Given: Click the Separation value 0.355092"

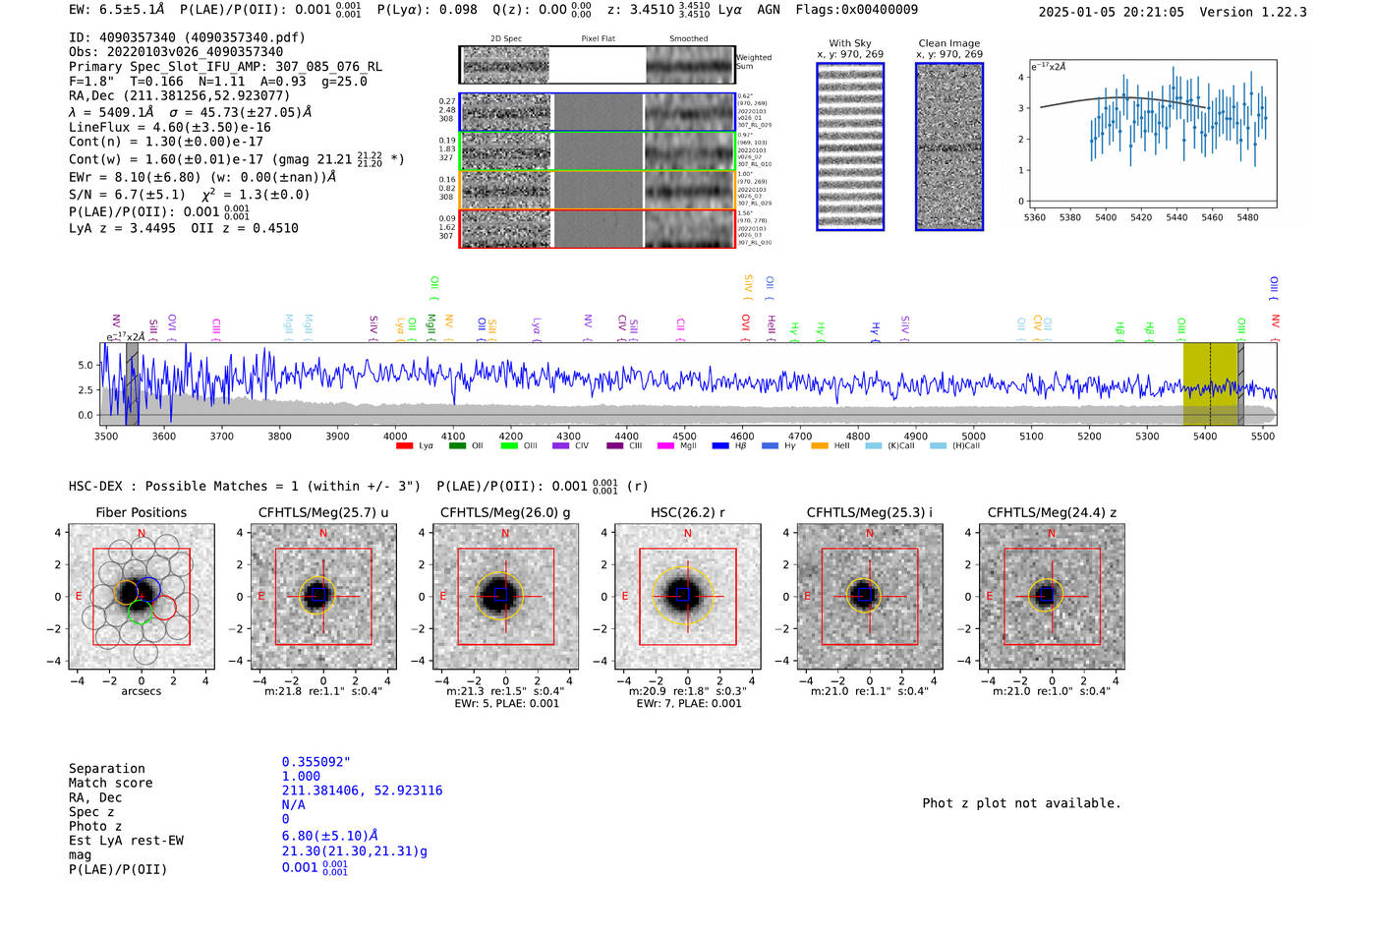Looking at the screenshot, I should click(316, 762).
